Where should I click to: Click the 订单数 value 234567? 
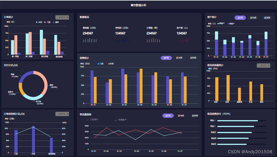tap(151, 33)
